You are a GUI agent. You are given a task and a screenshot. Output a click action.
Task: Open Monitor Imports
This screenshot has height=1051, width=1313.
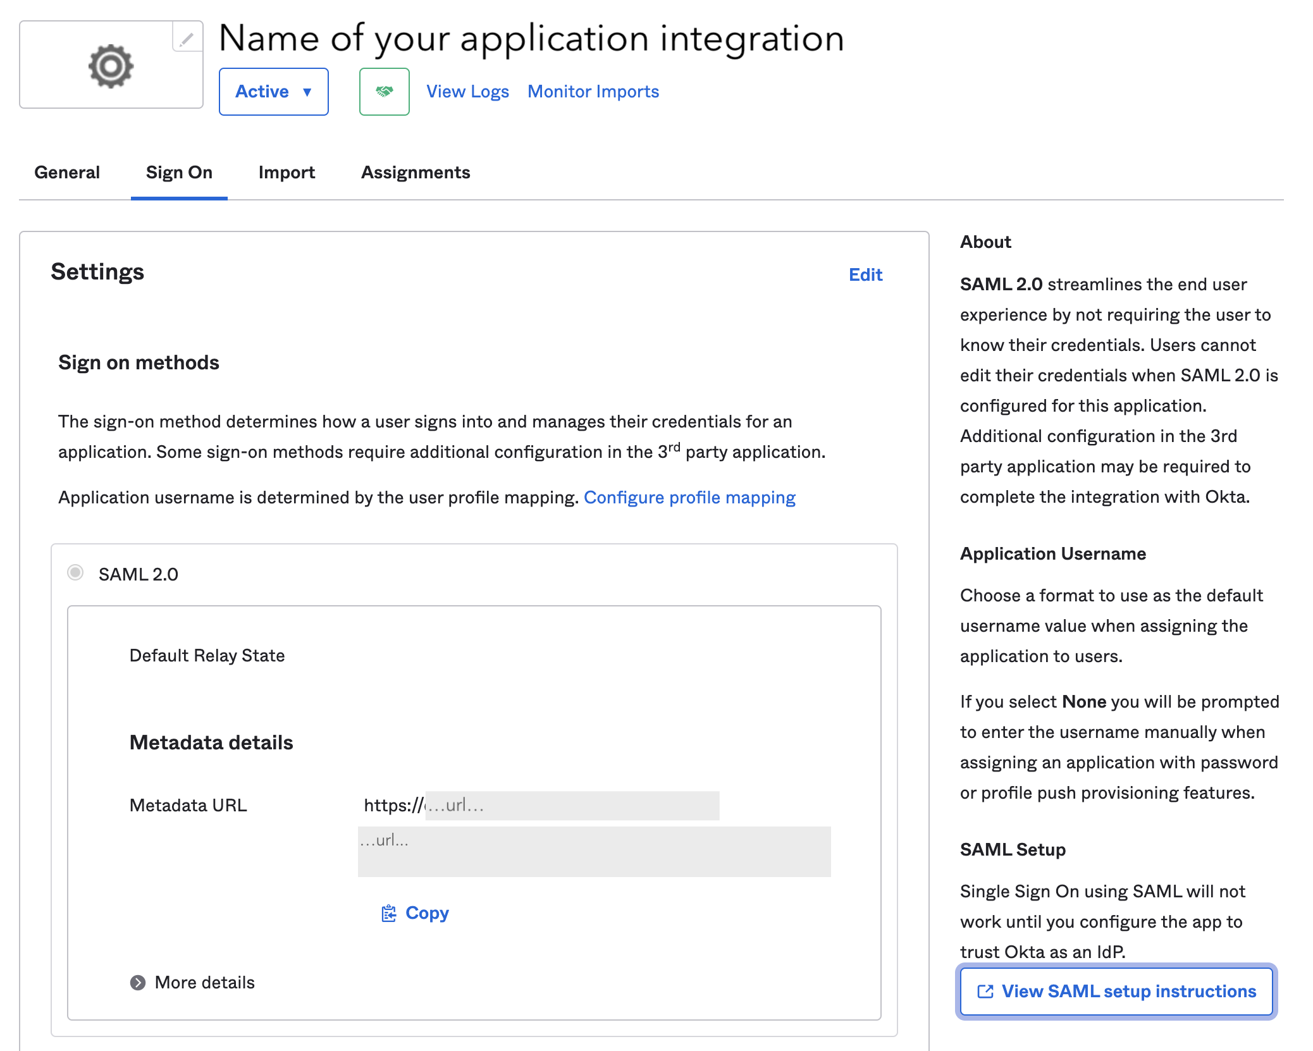click(593, 91)
